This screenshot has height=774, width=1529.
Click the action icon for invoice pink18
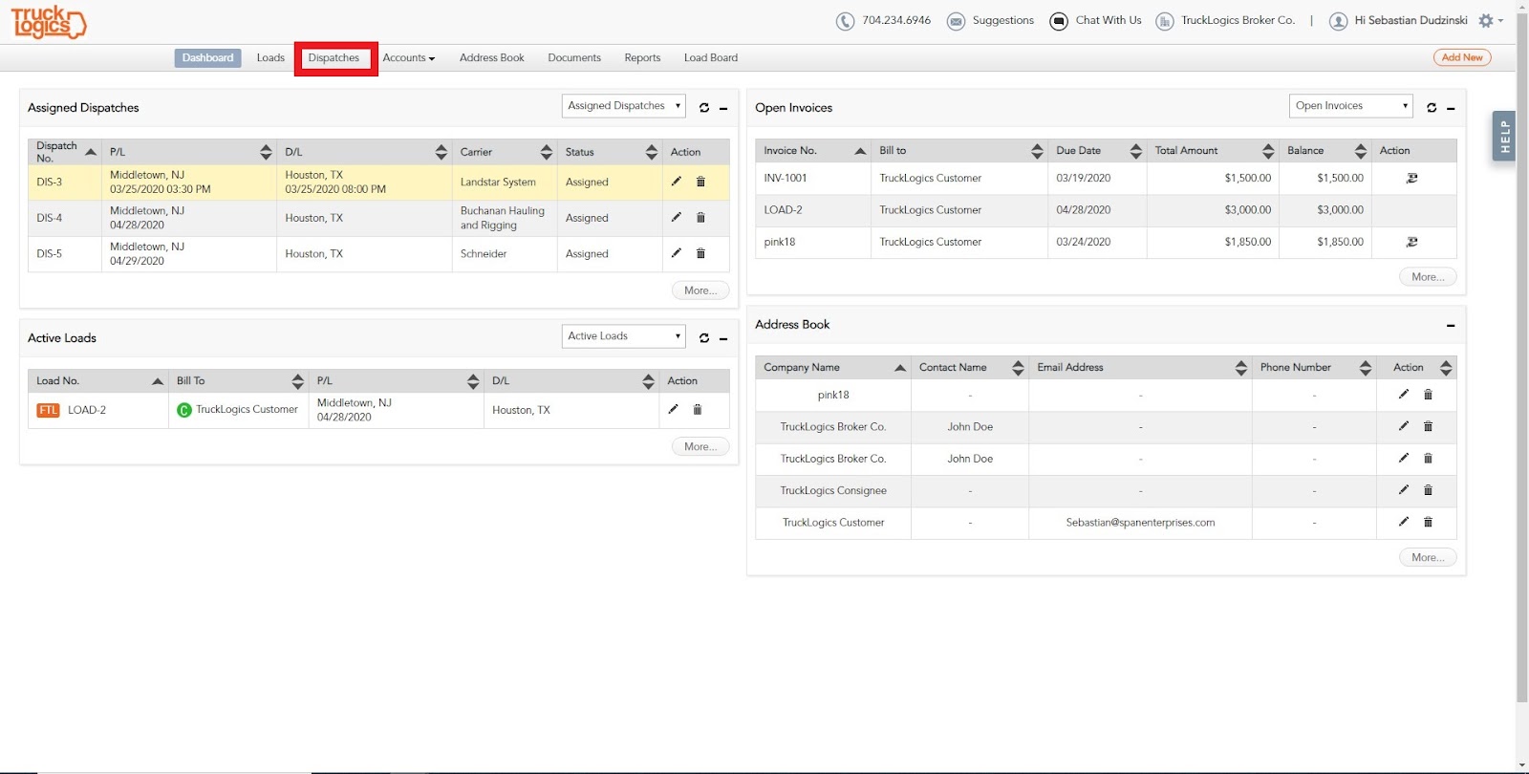click(1412, 242)
